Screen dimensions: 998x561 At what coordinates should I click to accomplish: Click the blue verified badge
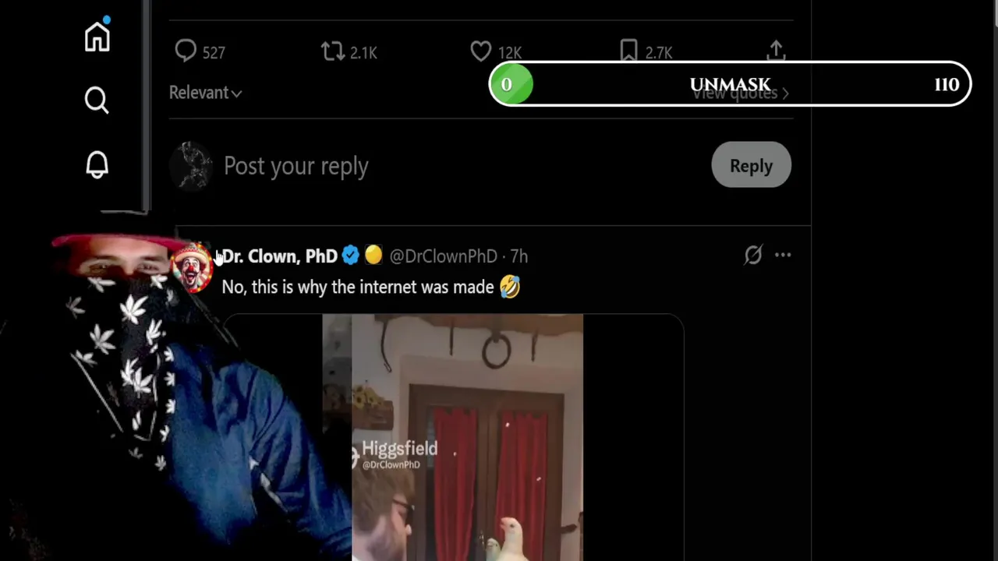pyautogui.click(x=350, y=256)
